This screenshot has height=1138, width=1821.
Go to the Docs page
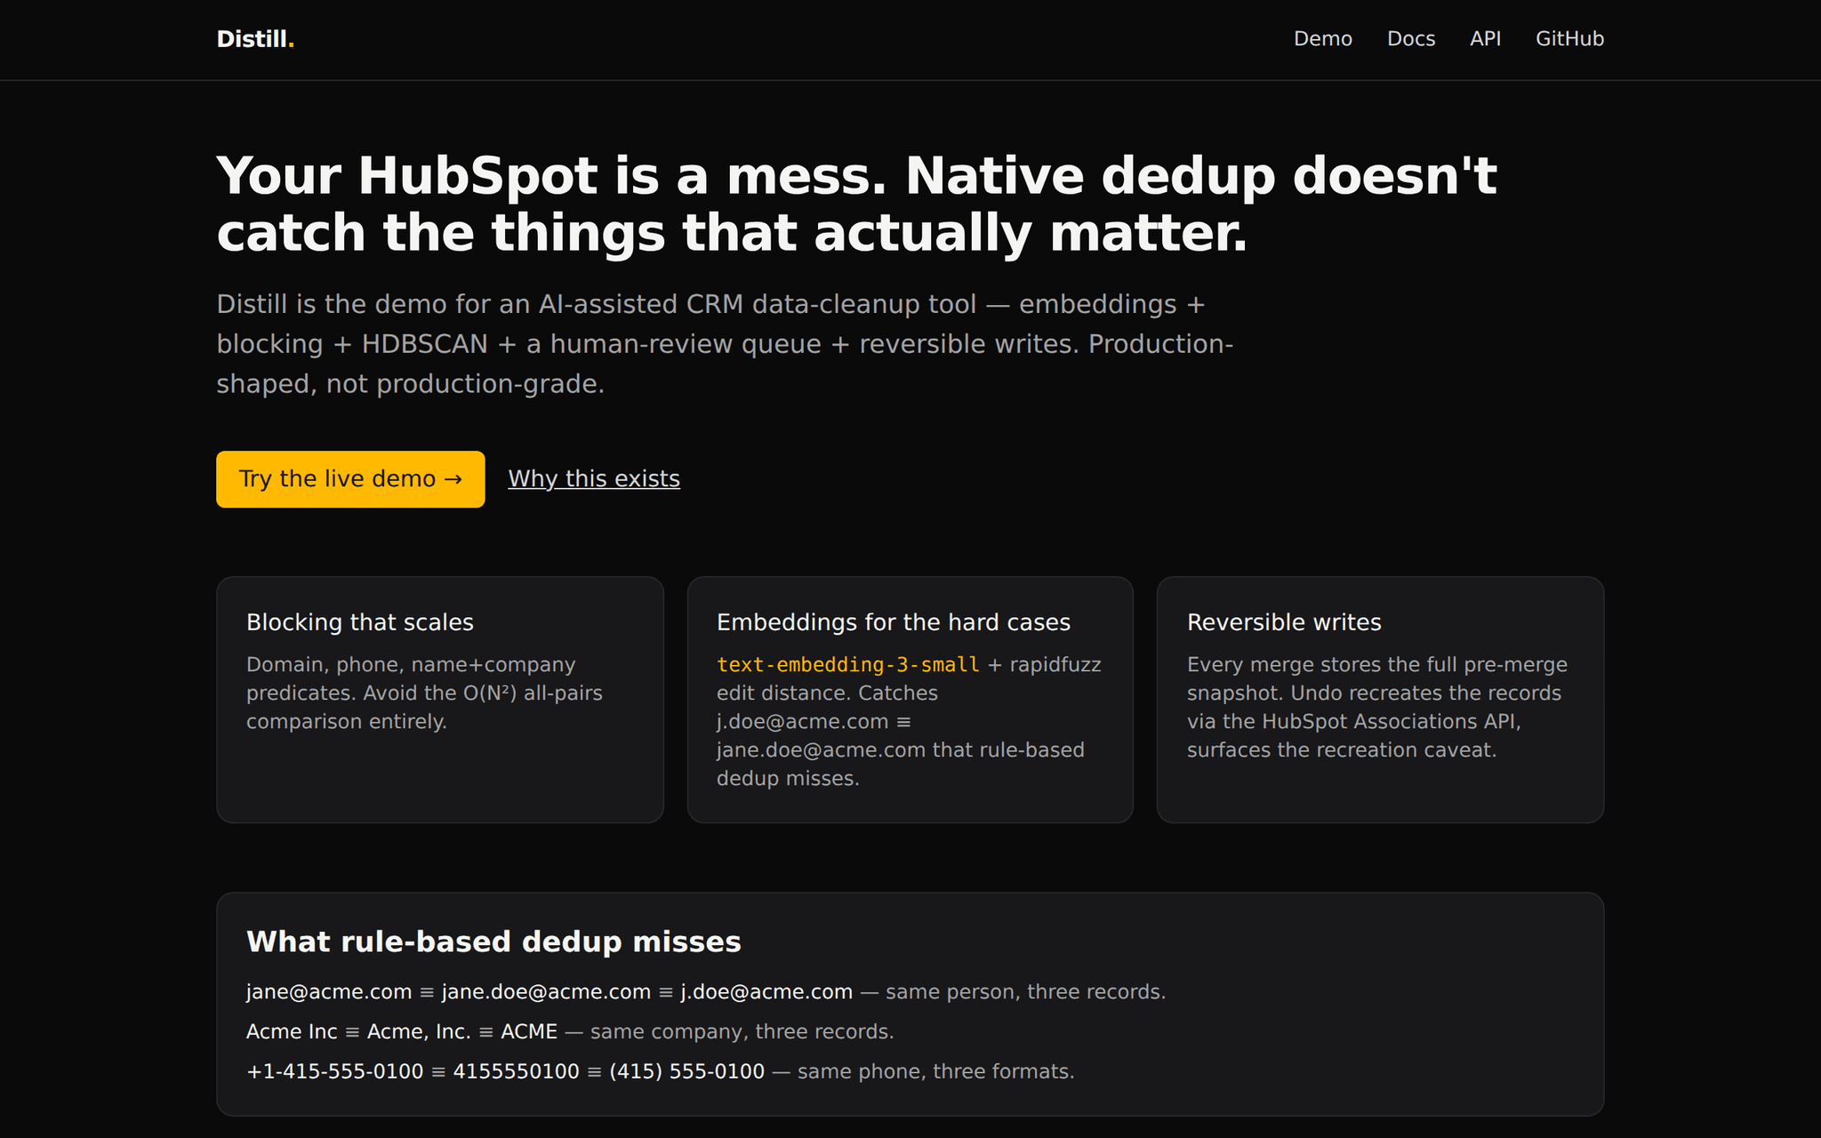[1411, 39]
